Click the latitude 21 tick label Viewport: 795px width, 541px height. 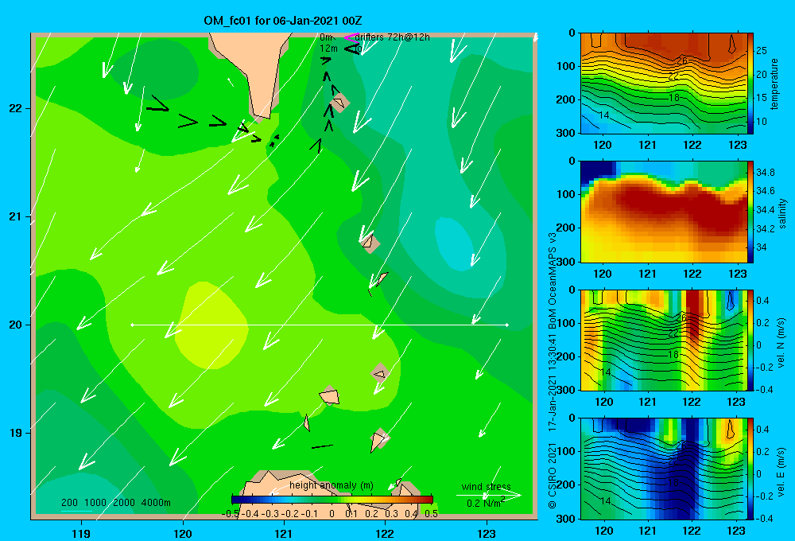tap(15, 216)
